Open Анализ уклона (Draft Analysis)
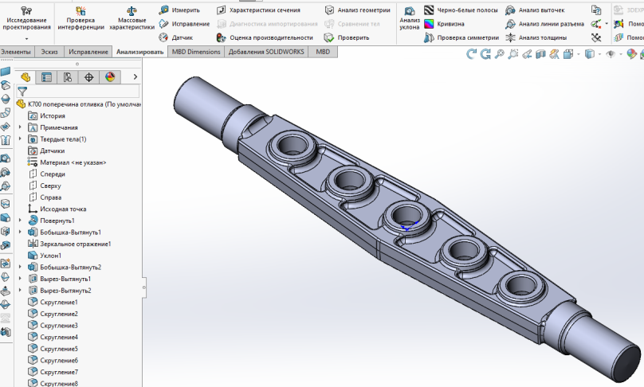The width and height of the screenshot is (644, 387). click(410, 18)
